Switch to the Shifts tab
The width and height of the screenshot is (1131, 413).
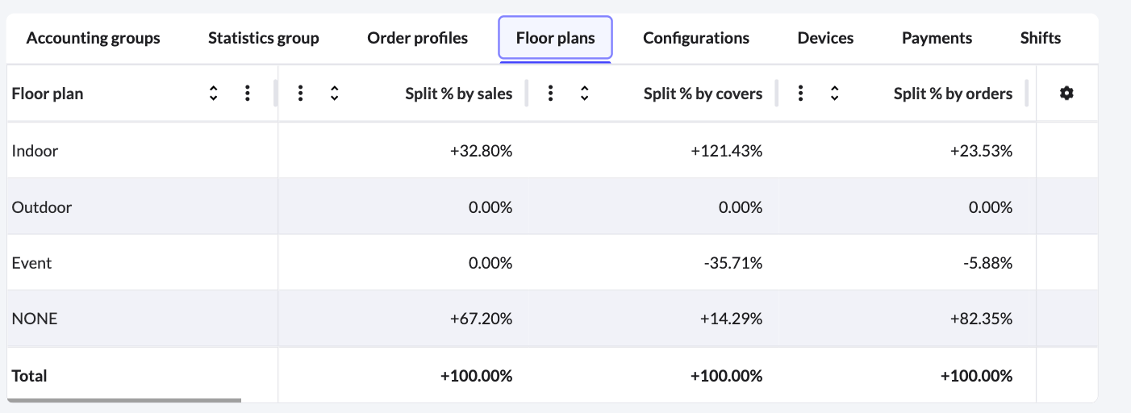[1040, 38]
